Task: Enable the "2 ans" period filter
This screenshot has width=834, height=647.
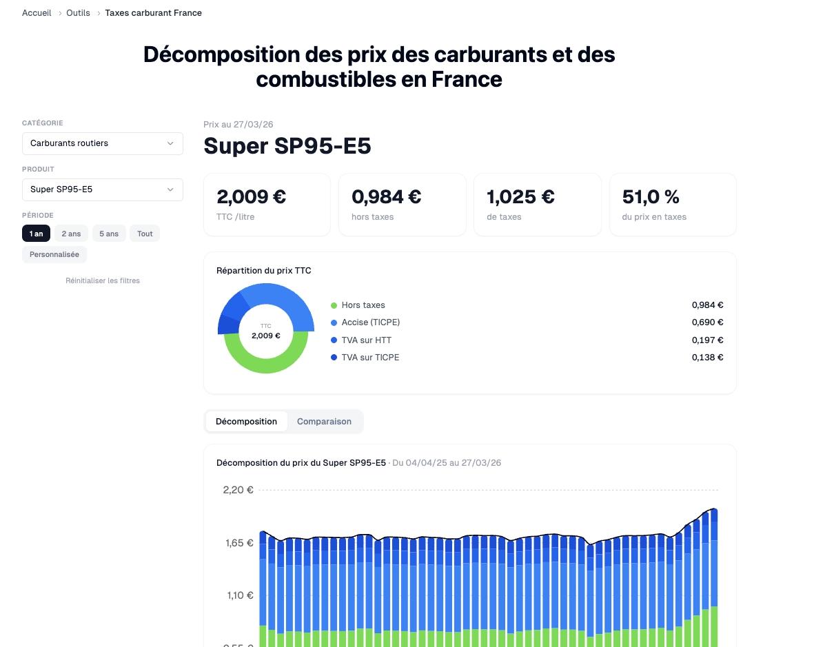Action: (71, 234)
